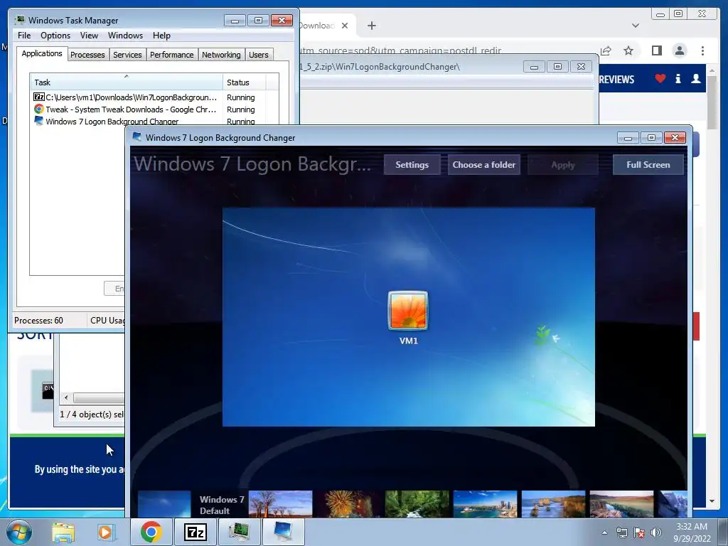This screenshot has width=728, height=546.
Task: Close the Downloads tab in Chrome
Action: coord(345,26)
